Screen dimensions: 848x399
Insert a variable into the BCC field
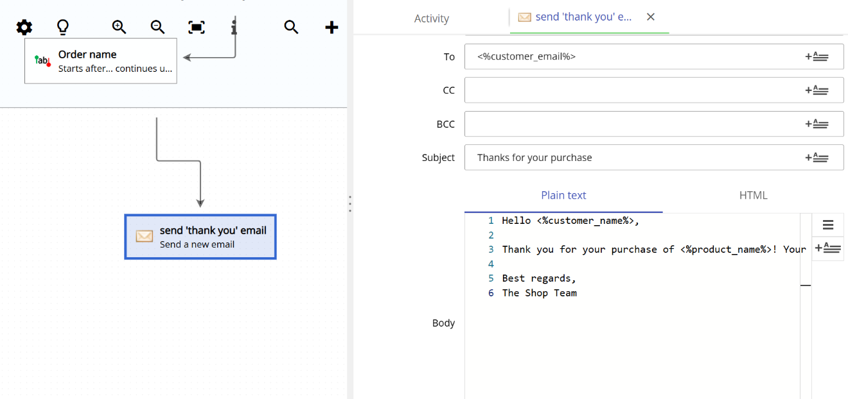[817, 124]
